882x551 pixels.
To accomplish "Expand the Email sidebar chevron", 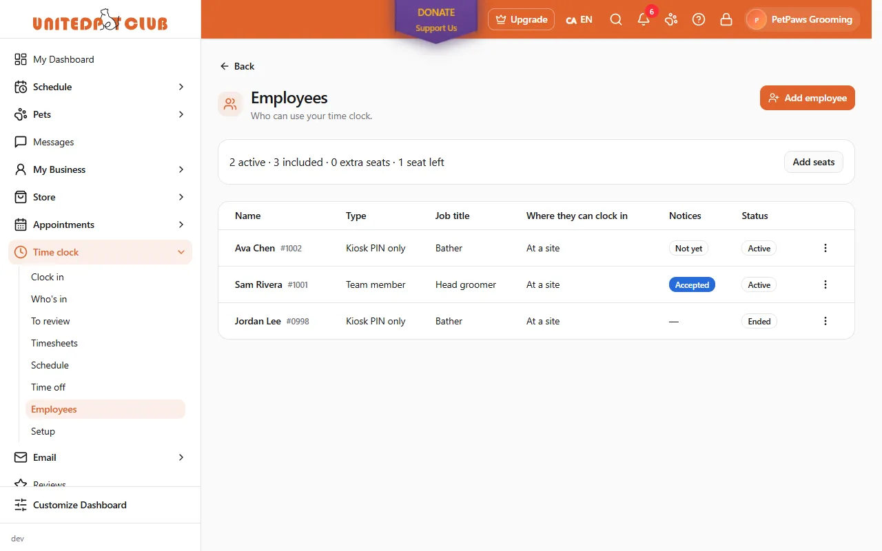I will coord(181,457).
